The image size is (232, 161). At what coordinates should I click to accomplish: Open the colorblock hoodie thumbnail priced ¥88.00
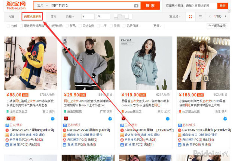(31, 63)
